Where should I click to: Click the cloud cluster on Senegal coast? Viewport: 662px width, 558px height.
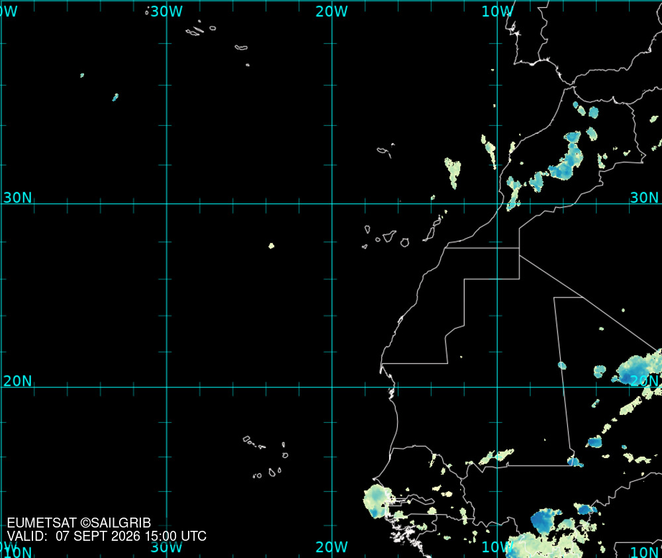[x=377, y=501]
